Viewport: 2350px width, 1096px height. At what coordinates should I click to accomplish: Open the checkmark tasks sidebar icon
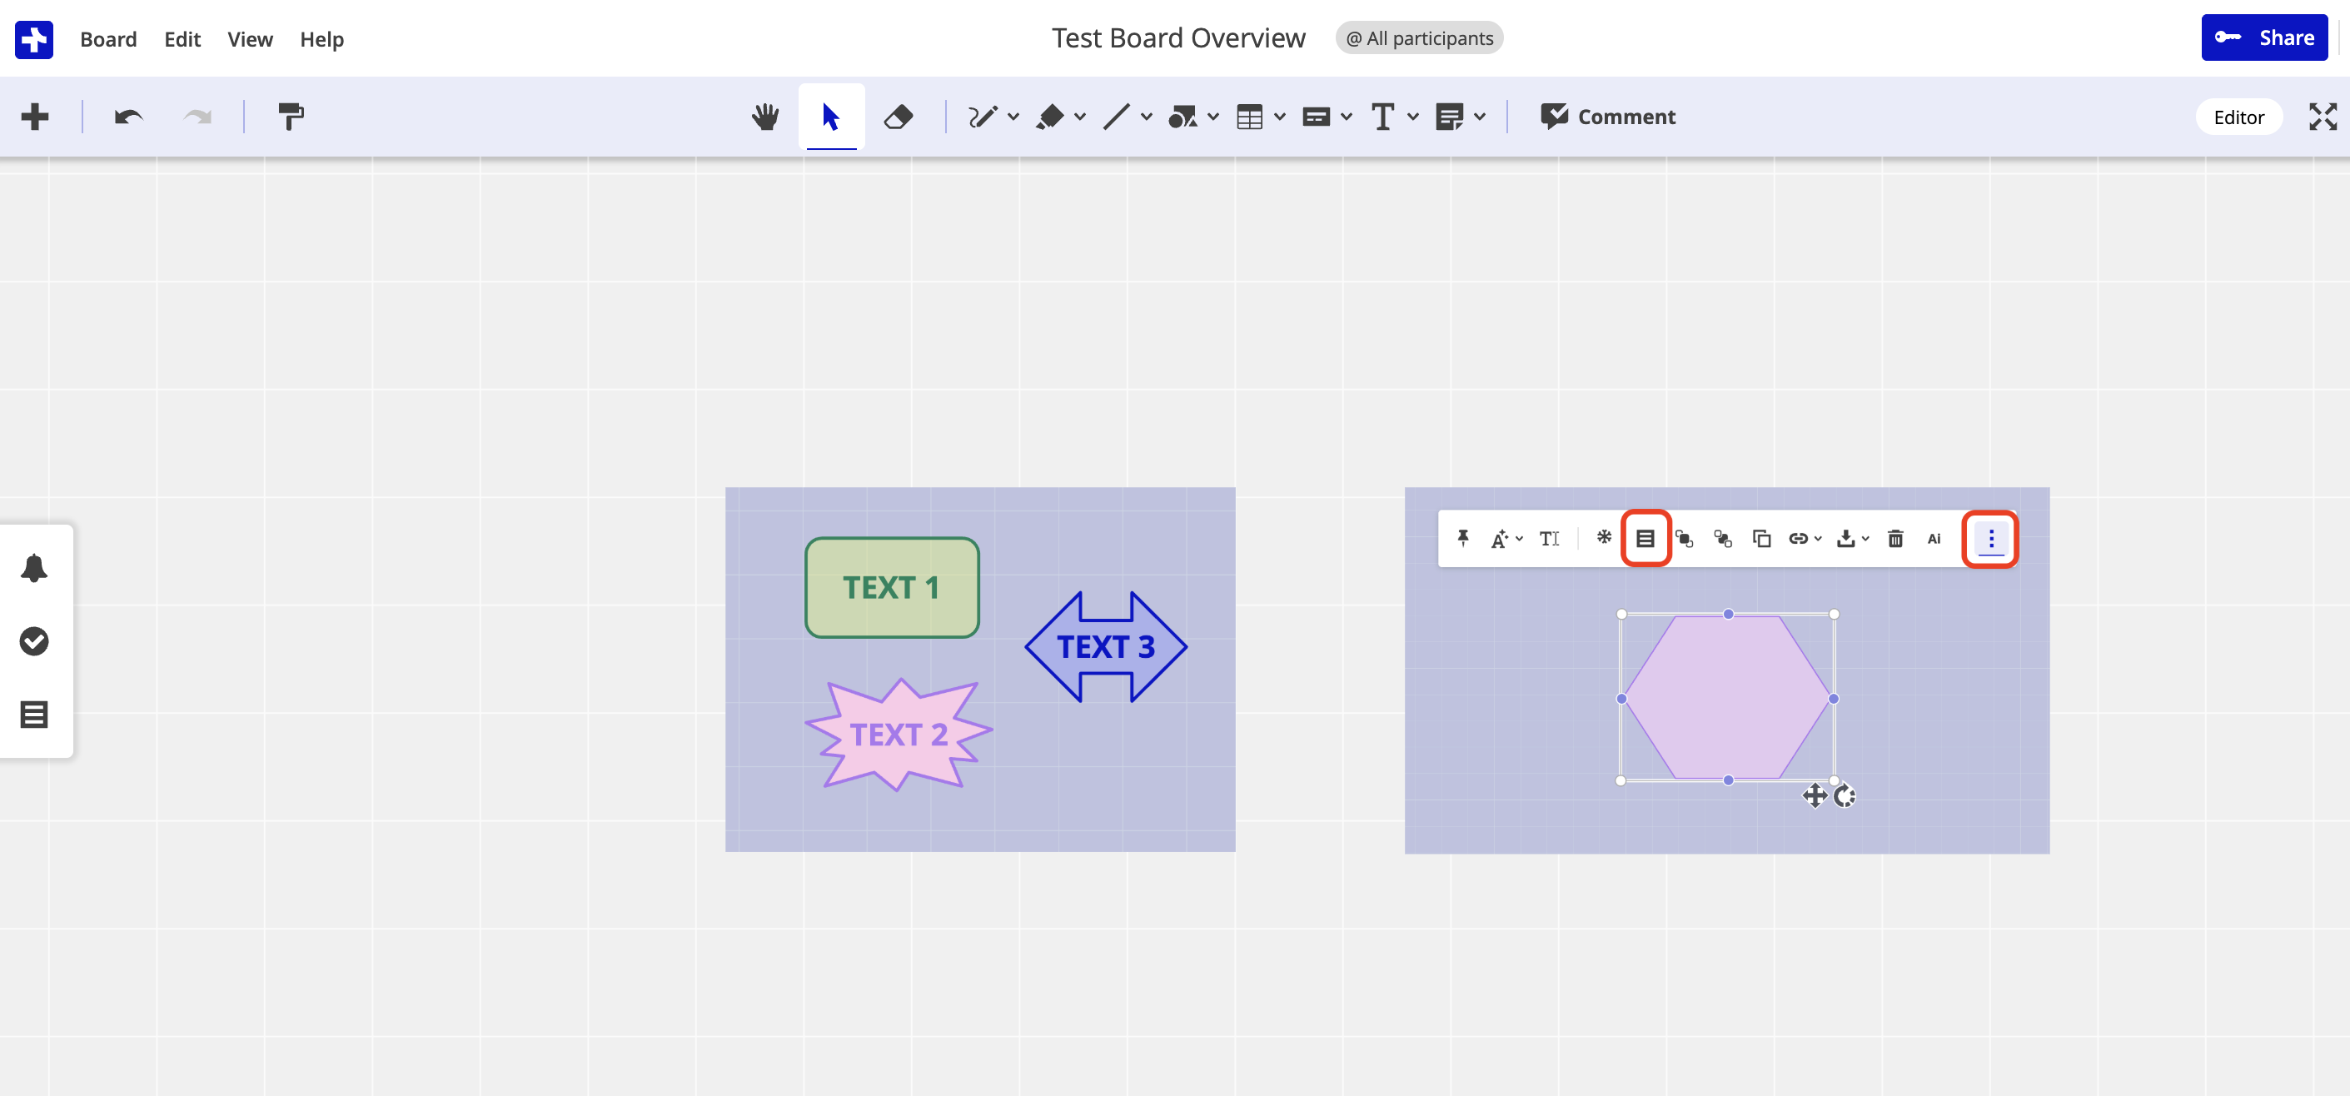click(x=34, y=640)
